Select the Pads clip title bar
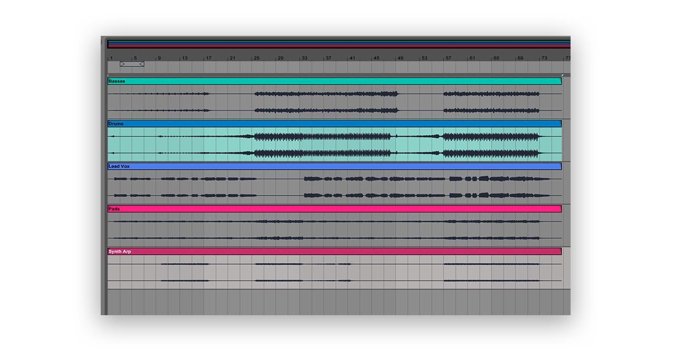 click(335, 209)
